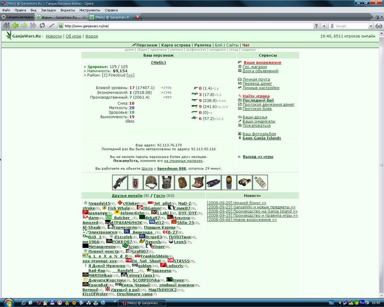Open the red mobile phone item
The height and width of the screenshot is (307, 384).
click(135, 182)
